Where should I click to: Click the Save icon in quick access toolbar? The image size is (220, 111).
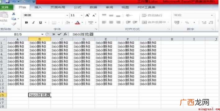tap(7, 2)
